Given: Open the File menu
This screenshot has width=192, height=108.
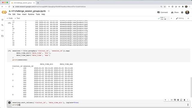Looking at the screenshot, I should tap(10, 14).
